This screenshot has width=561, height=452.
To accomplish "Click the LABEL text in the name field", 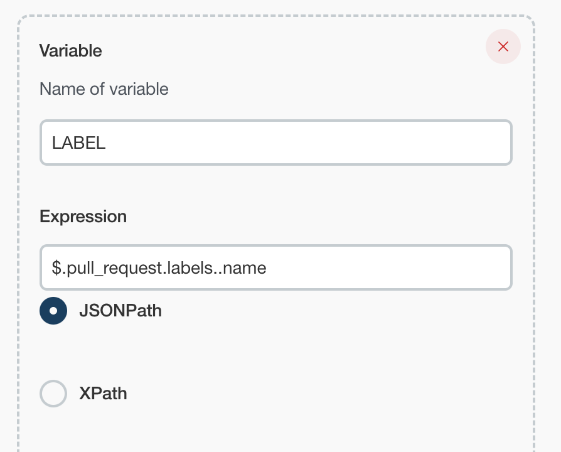I will click(x=78, y=143).
